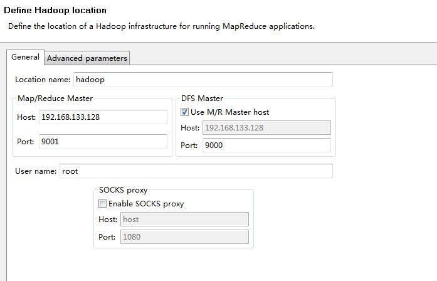437x281 pixels.
Task: Click the Map/Reduce Master Port field 9001
Action: (x=103, y=141)
